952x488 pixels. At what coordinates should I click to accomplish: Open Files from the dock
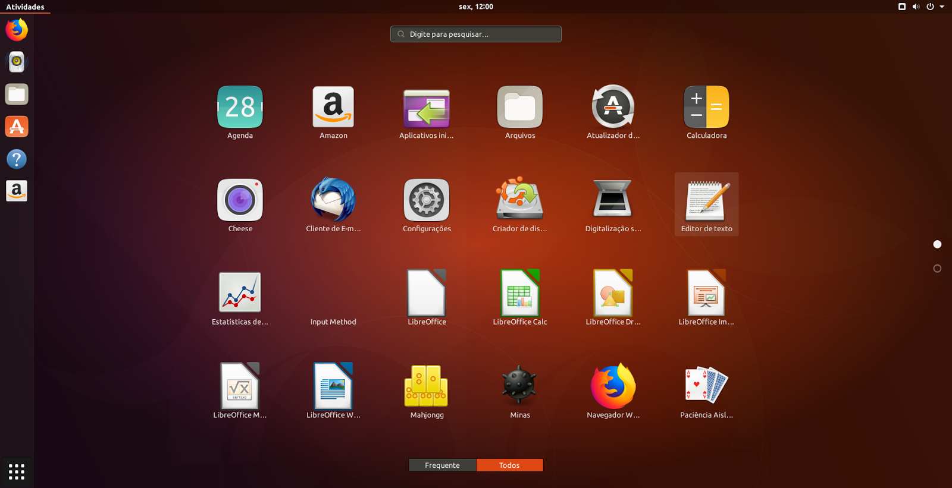[x=17, y=94]
